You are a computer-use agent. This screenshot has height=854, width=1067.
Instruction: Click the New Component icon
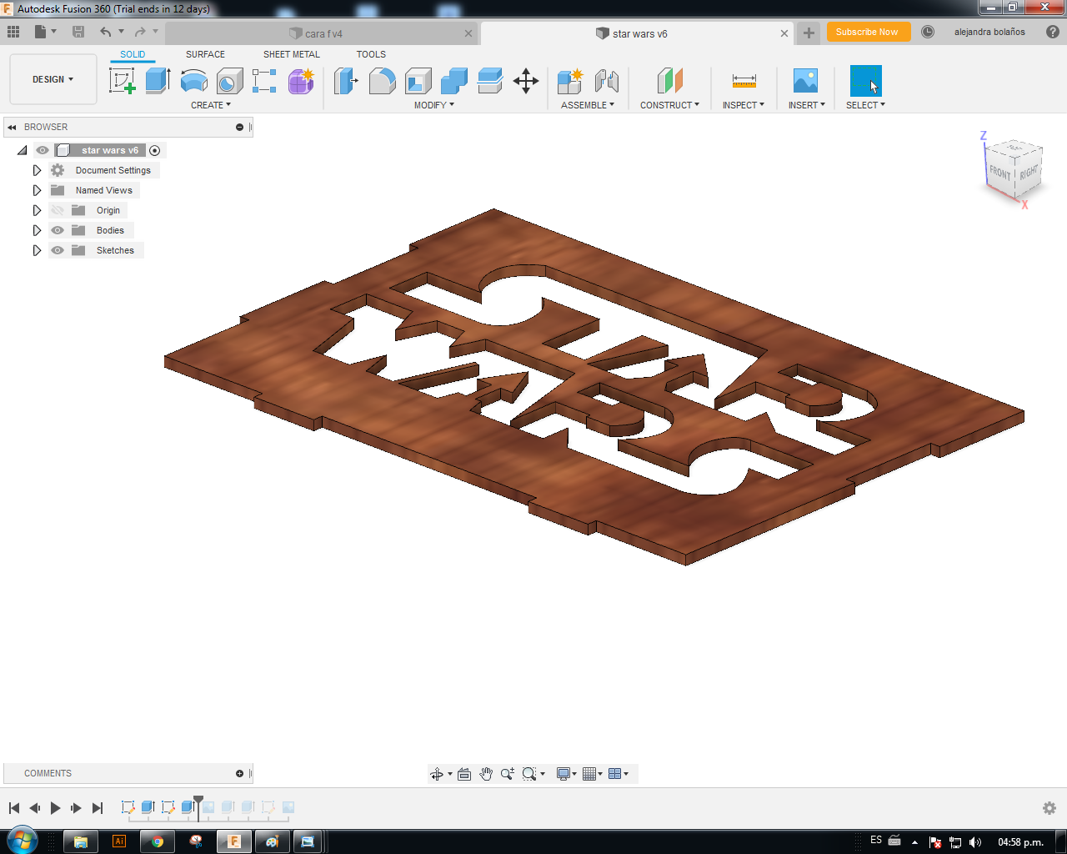click(570, 81)
